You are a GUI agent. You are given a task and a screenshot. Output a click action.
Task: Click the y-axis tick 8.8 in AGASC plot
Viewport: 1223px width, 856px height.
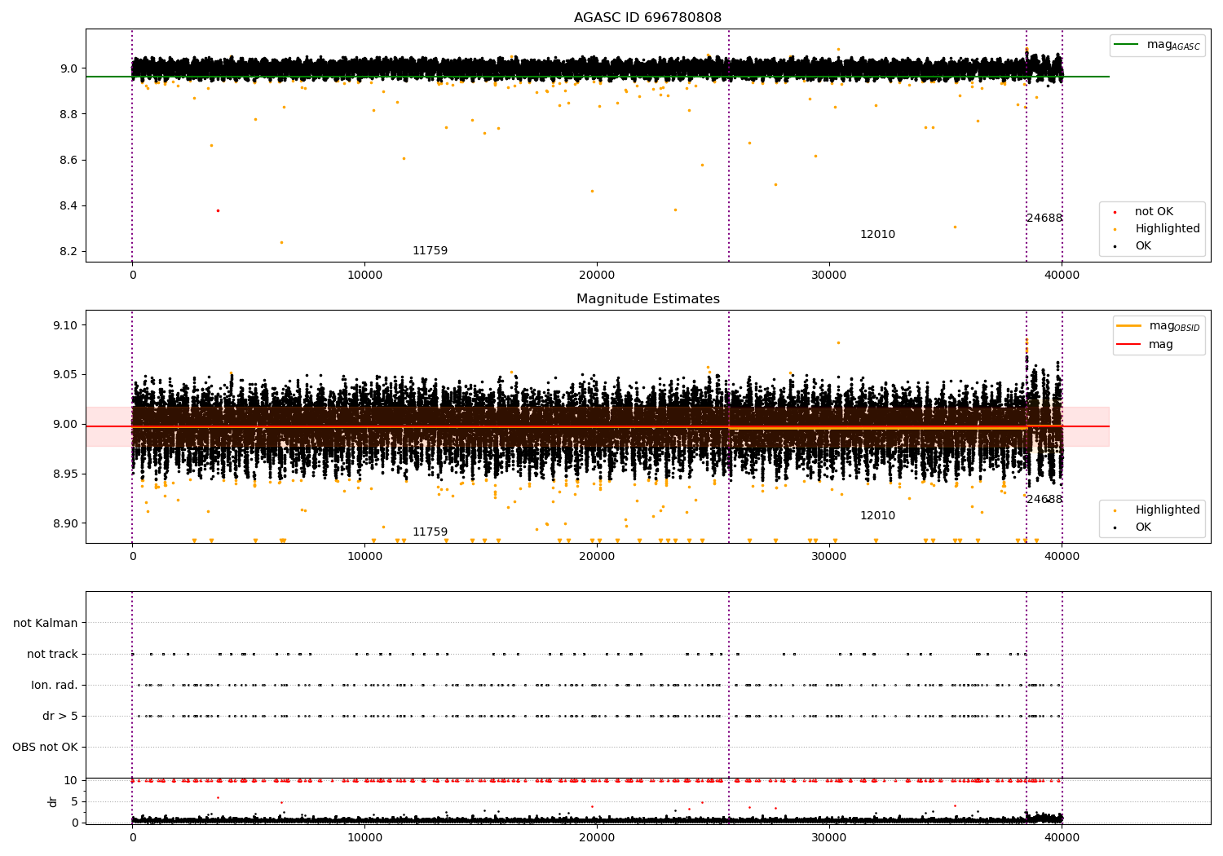coord(70,115)
